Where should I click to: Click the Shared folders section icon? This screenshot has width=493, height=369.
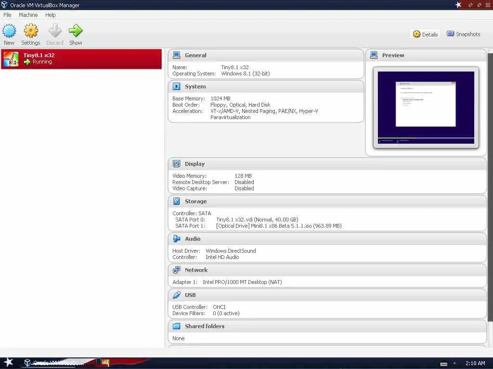177,326
